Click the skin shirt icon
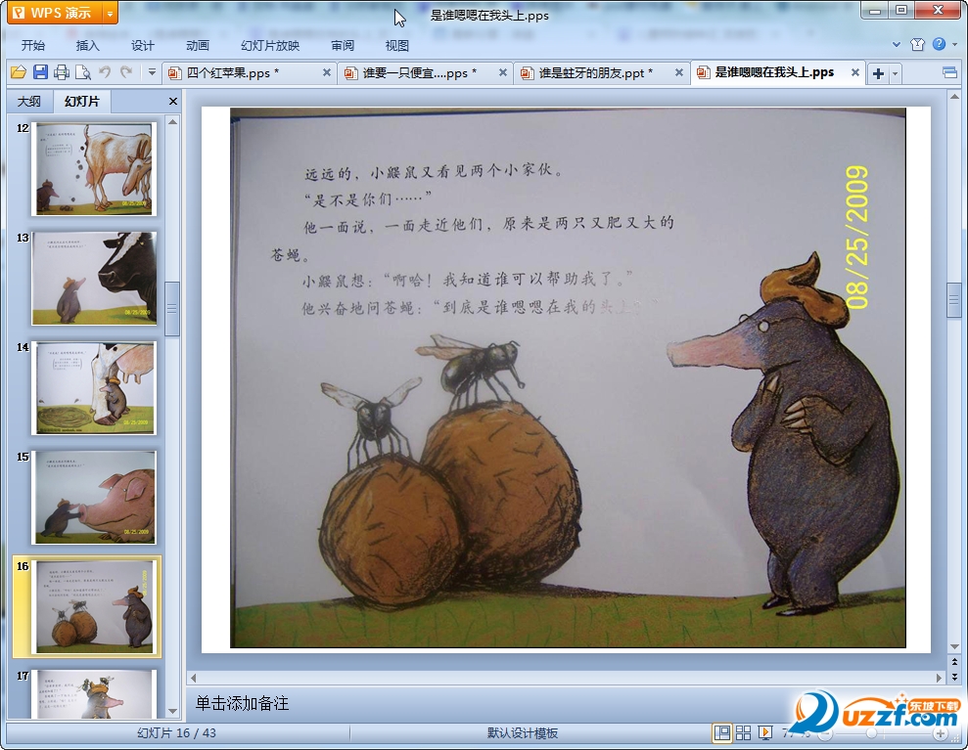 [x=917, y=44]
